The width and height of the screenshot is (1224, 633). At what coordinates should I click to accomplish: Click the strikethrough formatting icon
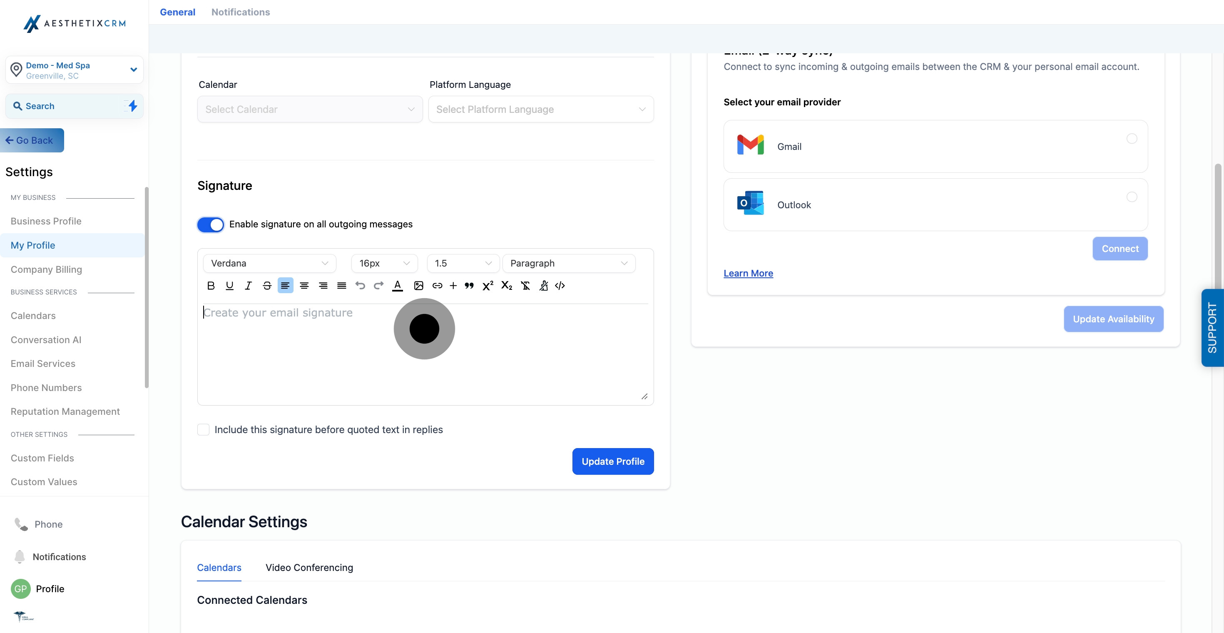tap(267, 286)
